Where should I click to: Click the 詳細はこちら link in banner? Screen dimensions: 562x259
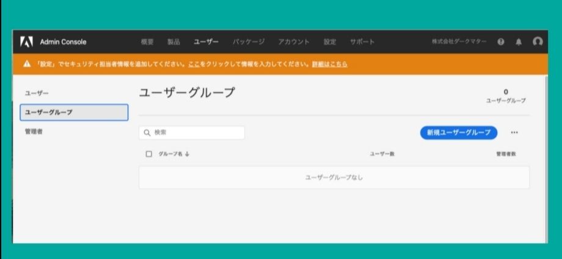click(x=330, y=64)
